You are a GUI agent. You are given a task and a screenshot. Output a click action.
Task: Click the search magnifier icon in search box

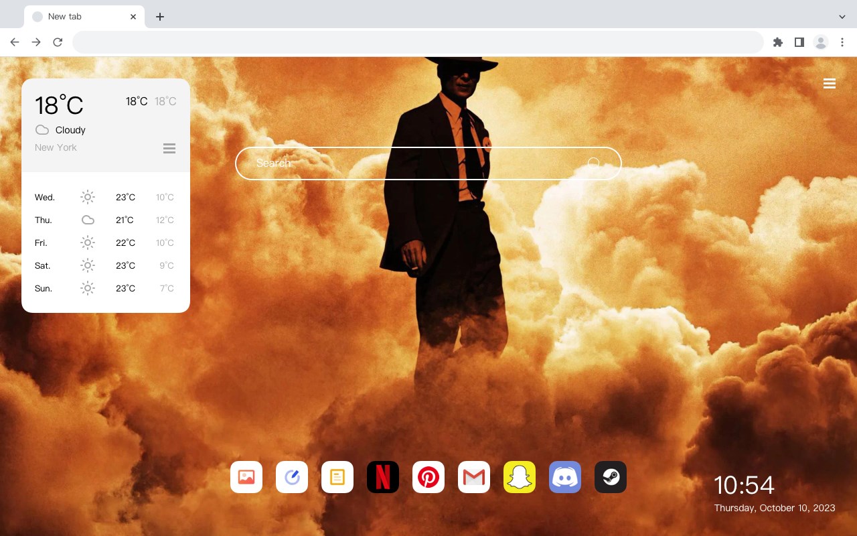[594, 163]
